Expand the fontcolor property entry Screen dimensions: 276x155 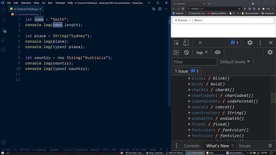pos(189,130)
